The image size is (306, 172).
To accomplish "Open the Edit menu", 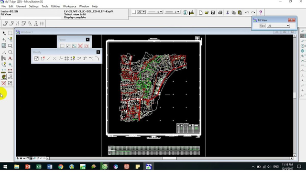I will point(11,6).
